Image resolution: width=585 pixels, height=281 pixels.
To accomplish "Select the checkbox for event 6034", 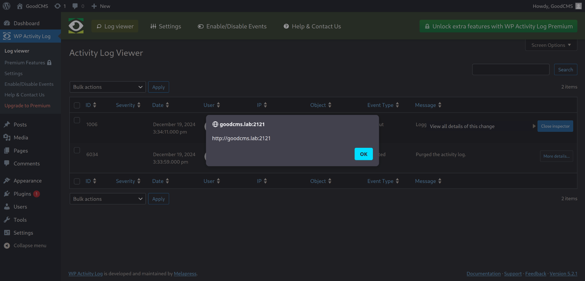I will [77, 150].
